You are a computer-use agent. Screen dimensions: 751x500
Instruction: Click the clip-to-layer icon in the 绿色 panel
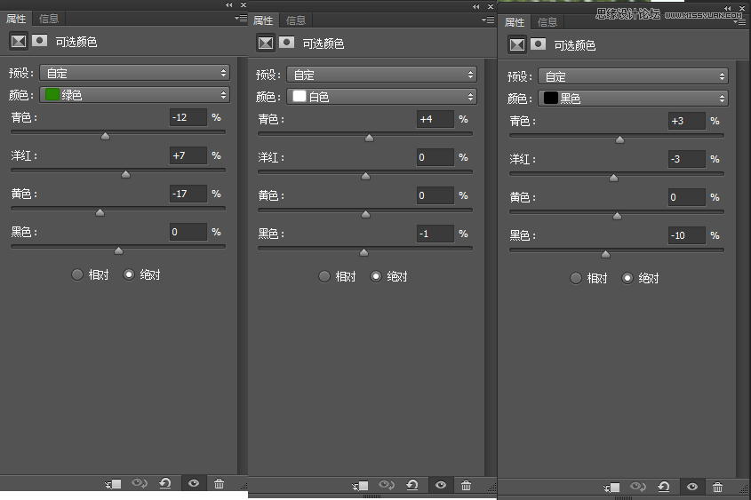pyautogui.click(x=113, y=484)
